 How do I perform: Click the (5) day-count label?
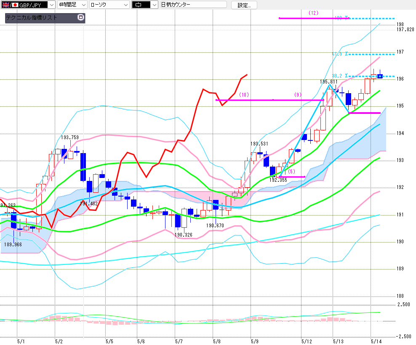point(291,171)
